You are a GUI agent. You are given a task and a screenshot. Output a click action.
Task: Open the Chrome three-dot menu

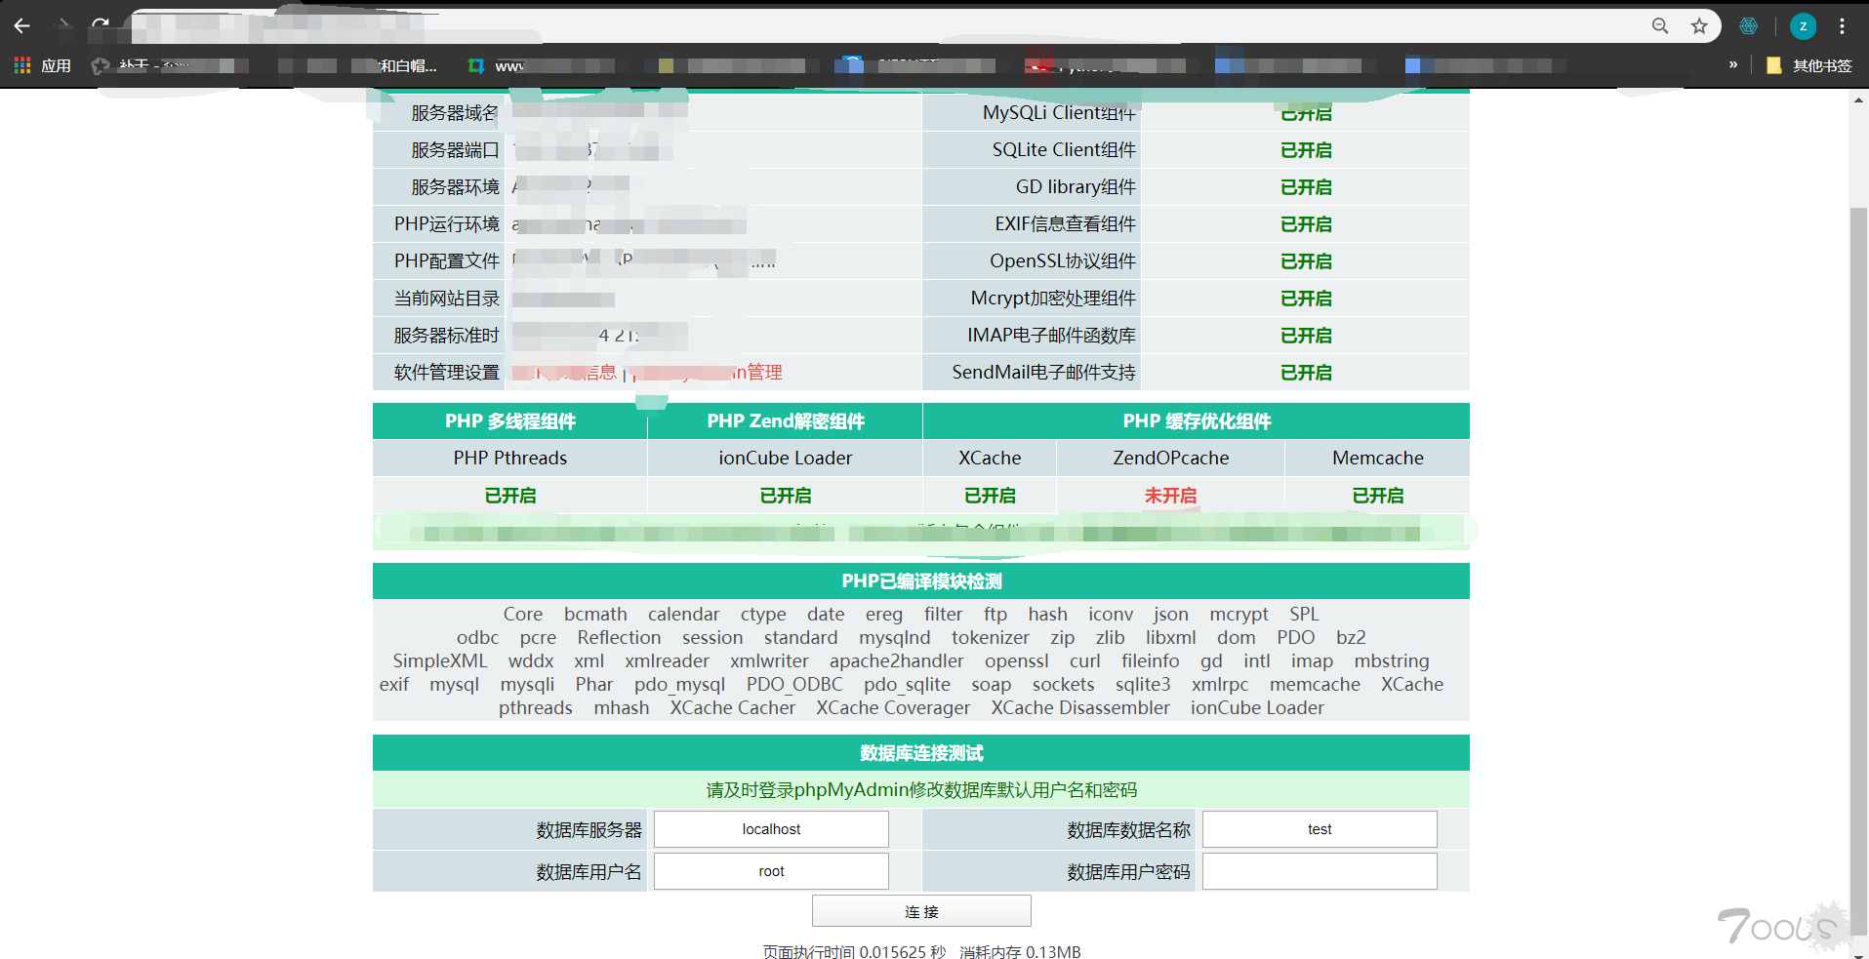point(1842,26)
